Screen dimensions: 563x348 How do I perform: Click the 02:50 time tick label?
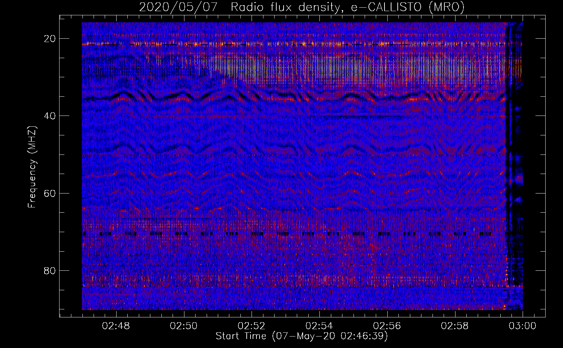point(184,326)
